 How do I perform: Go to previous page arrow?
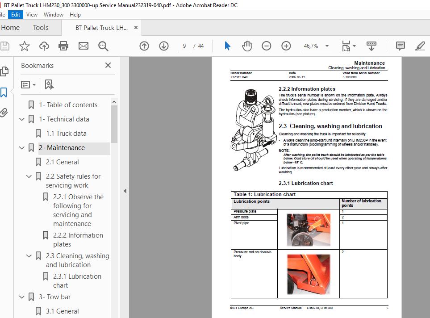[144, 46]
